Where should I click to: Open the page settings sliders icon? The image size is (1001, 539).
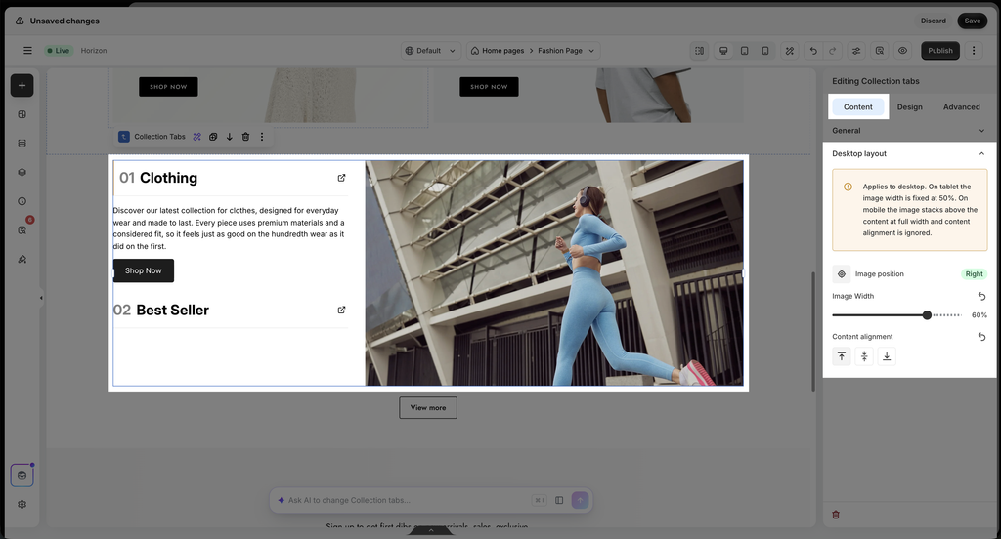pos(856,51)
